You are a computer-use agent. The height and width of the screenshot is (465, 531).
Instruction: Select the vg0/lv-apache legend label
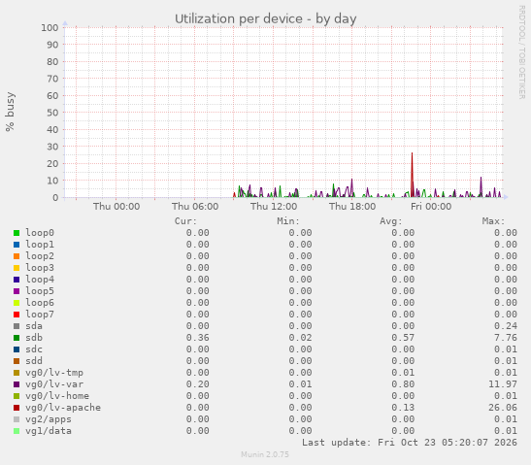tap(63, 408)
